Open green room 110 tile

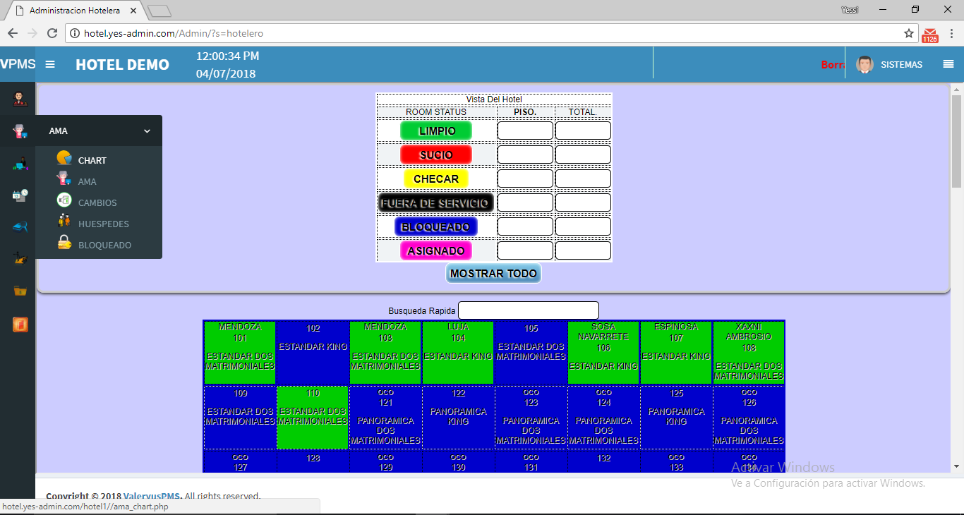tap(313, 417)
